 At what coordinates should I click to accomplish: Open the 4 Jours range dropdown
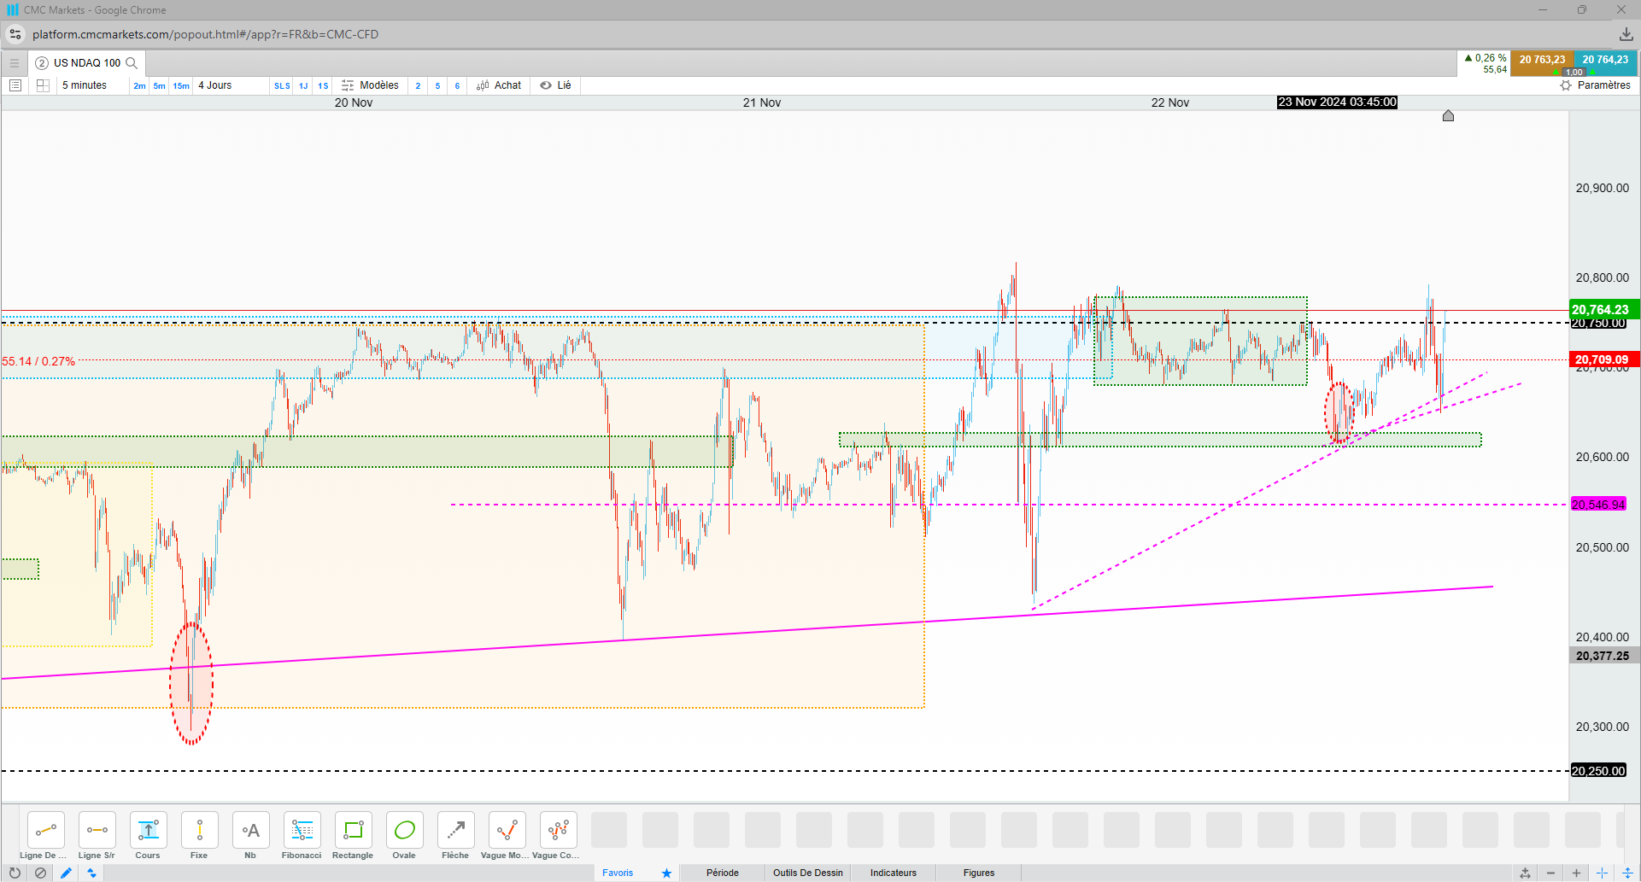pos(231,85)
